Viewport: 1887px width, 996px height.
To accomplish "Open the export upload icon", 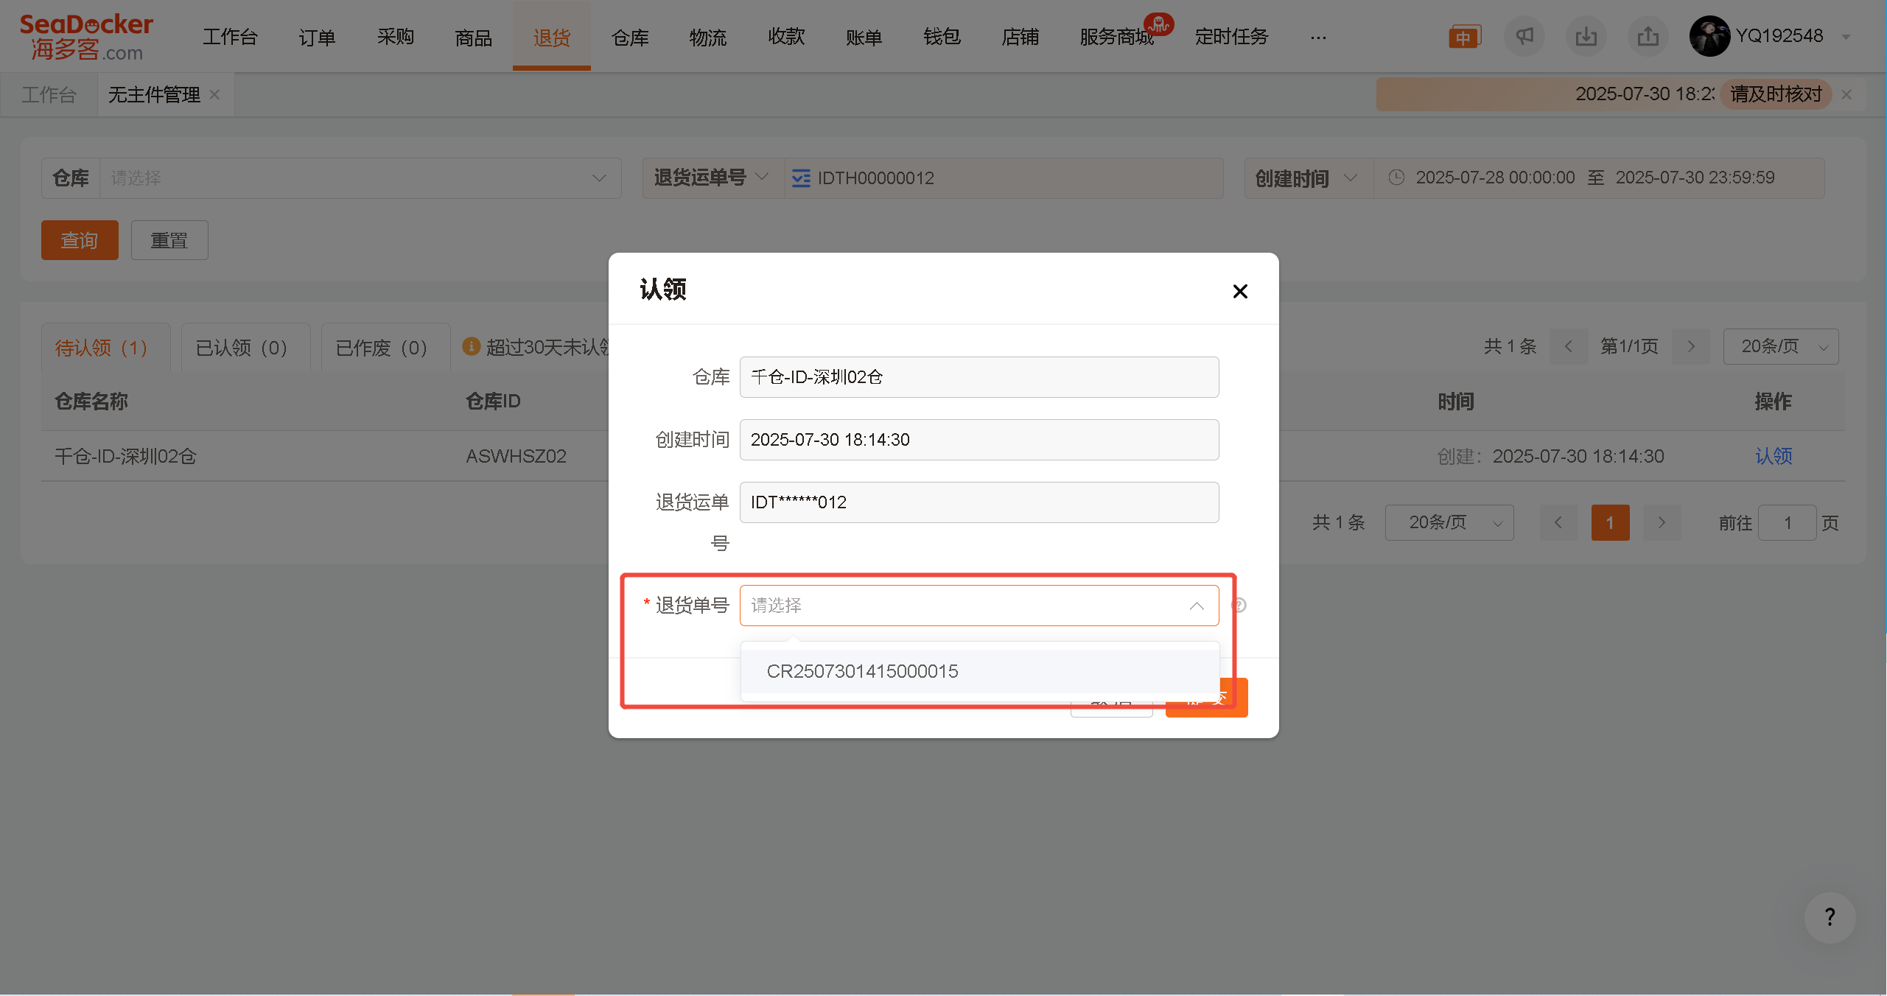I will pyautogui.click(x=1648, y=36).
